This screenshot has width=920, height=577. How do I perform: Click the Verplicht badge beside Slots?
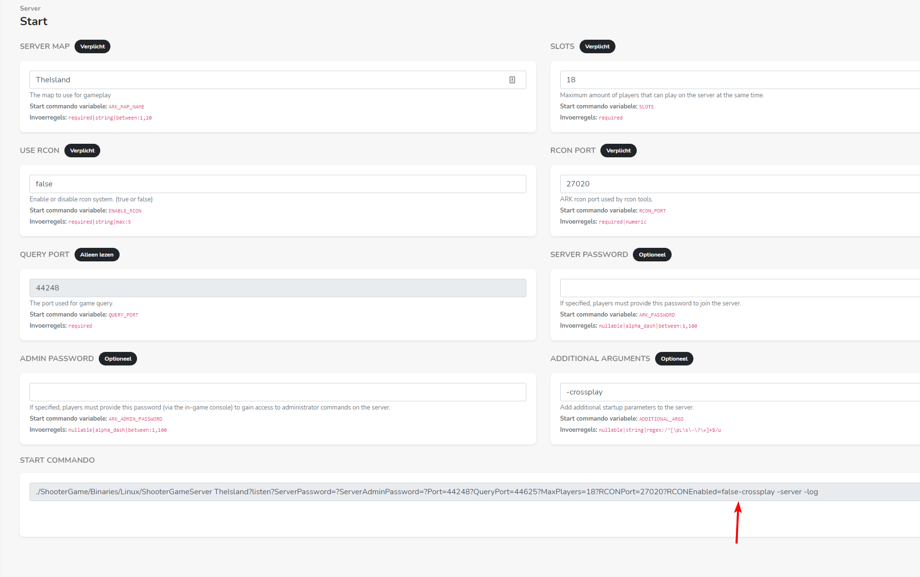tap(597, 46)
